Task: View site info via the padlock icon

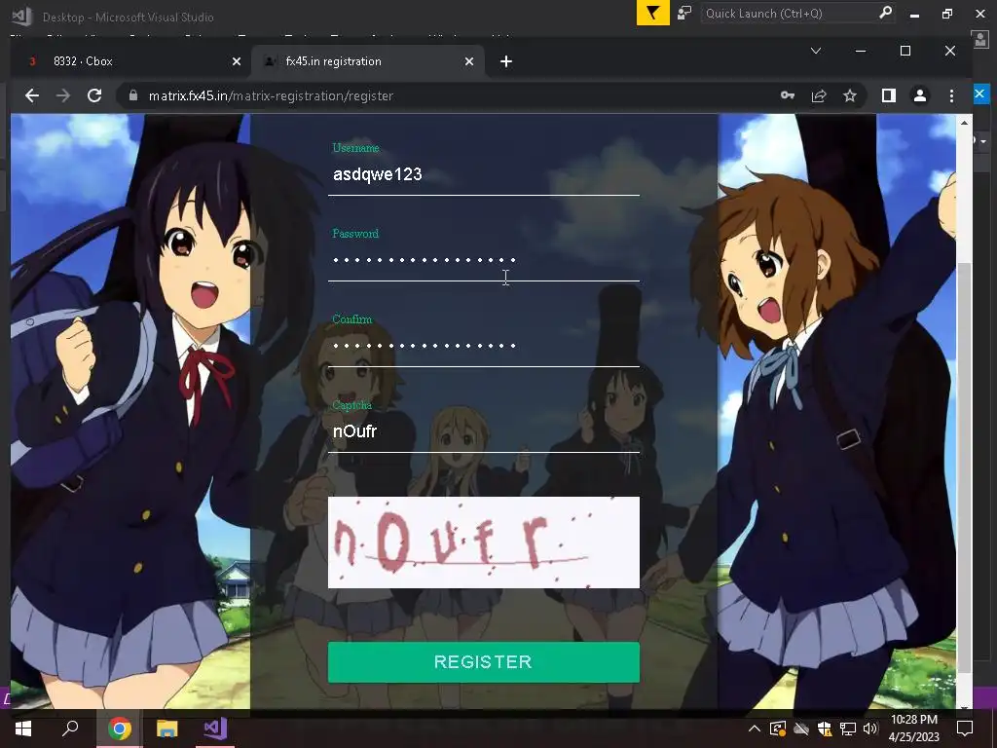Action: pyautogui.click(x=132, y=96)
